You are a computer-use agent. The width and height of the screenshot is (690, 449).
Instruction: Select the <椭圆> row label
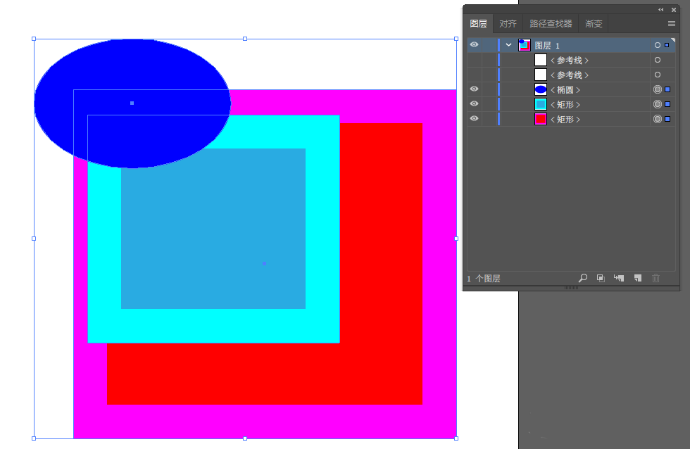(565, 89)
